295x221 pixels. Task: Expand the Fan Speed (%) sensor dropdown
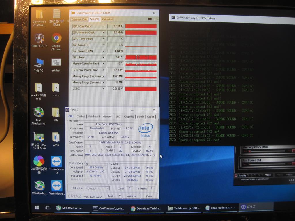pyautogui.click(x=104, y=45)
